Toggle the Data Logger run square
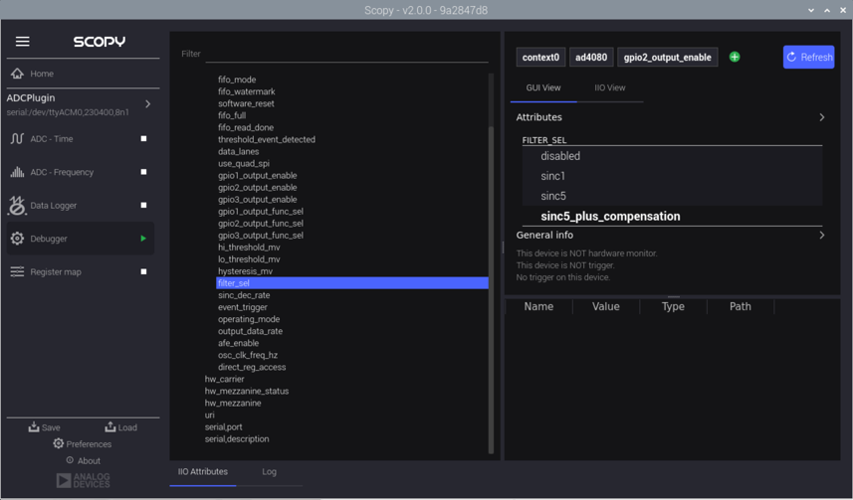The height and width of the screenshot is (500, 853). click(143, 206)
